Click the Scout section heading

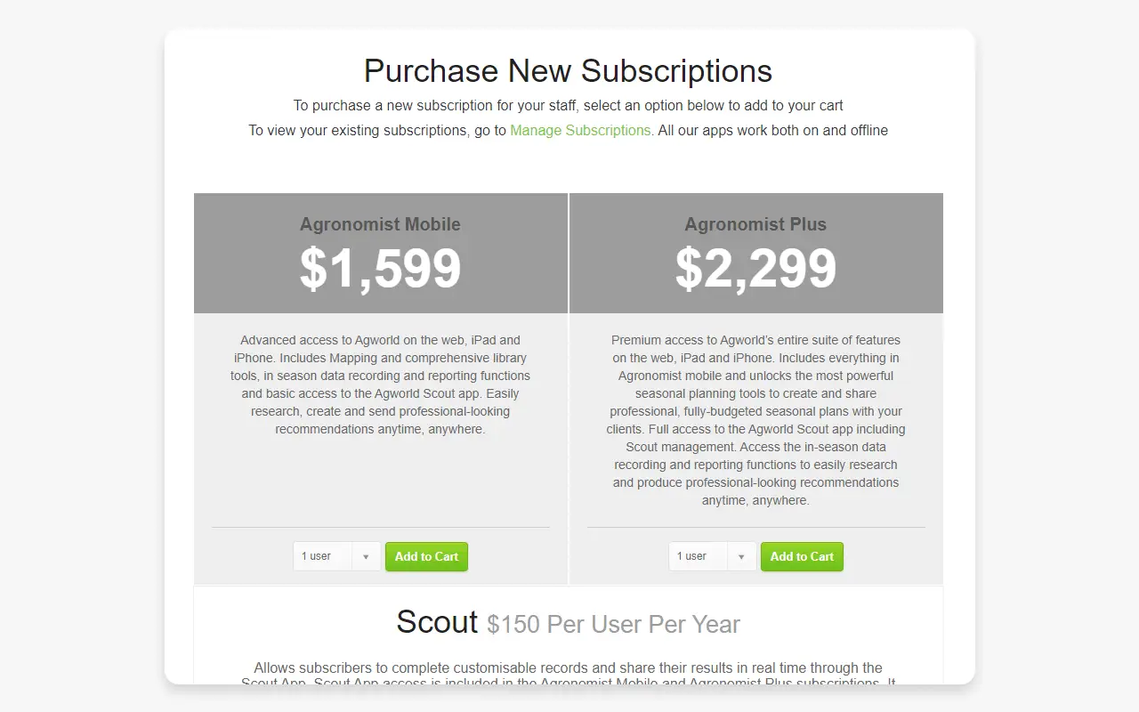pyautogui.click(x=437, y=622)
